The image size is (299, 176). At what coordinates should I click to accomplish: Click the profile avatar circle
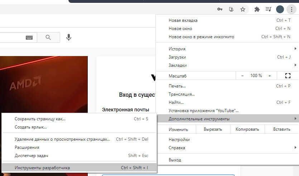pyautogui.click(x=280, y=9)
